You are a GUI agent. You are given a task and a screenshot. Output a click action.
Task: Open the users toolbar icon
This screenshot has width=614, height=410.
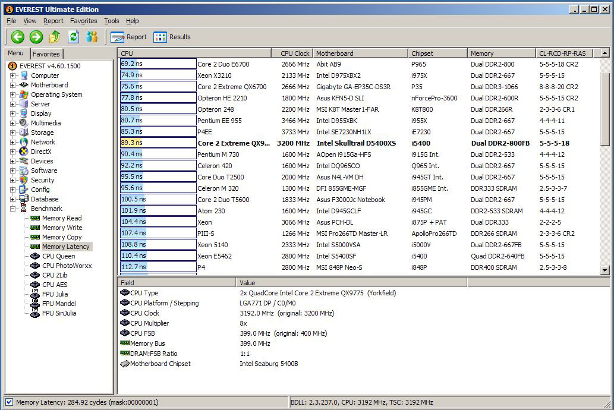92,37
